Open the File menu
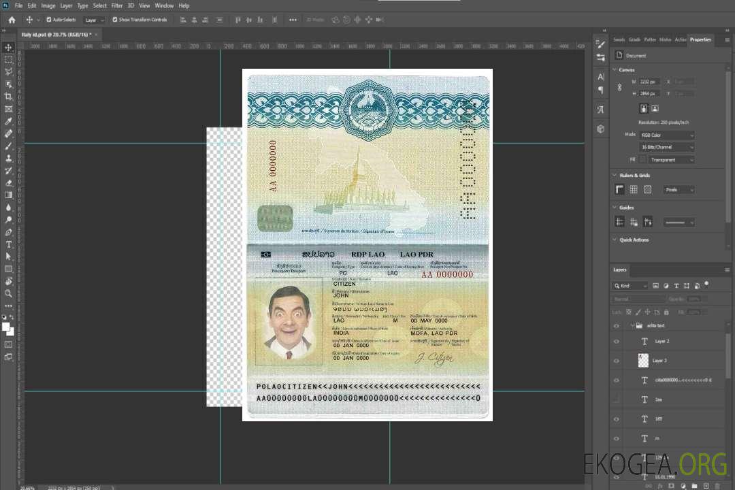The image size is (735, 490). [x=19, y=5]
